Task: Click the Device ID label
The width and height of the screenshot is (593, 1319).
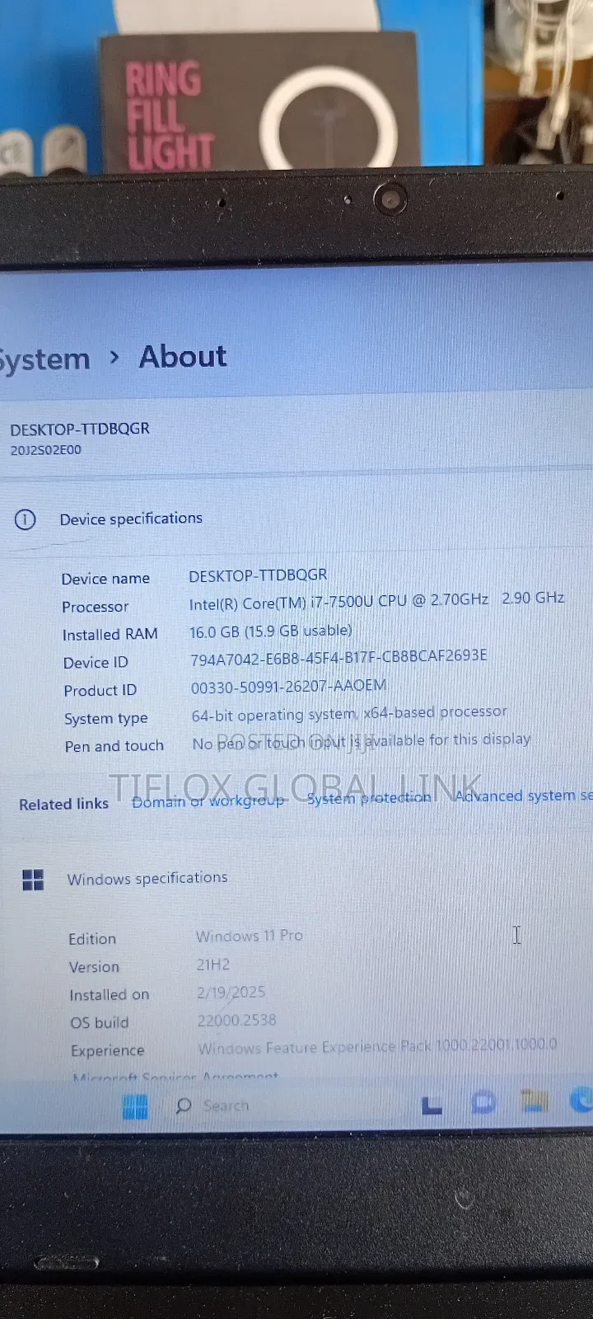Action: (96, 663)
